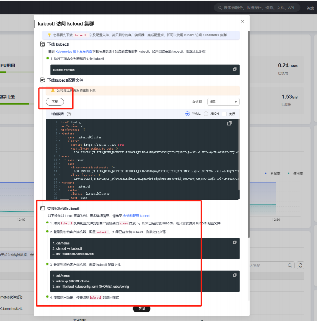Viewport: 317px width, 323px height.
Task: Click the name search input in background
Action: 268,265
